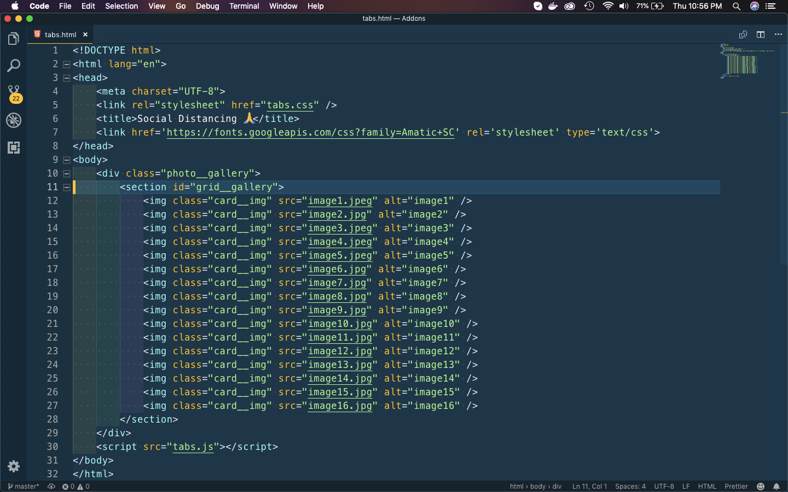Click the Wi-Fi menu bar icon
Image resolution: width=788 pixels, height=492 pixels.
(608, 6)
